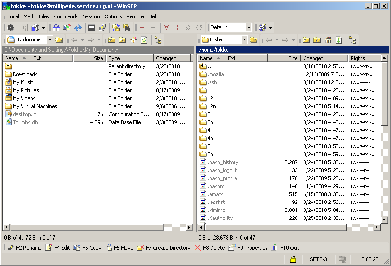The height and width of the screenshot is (266, 391).
Task: Click the Select Files plus icon
Action: (142, 27)
